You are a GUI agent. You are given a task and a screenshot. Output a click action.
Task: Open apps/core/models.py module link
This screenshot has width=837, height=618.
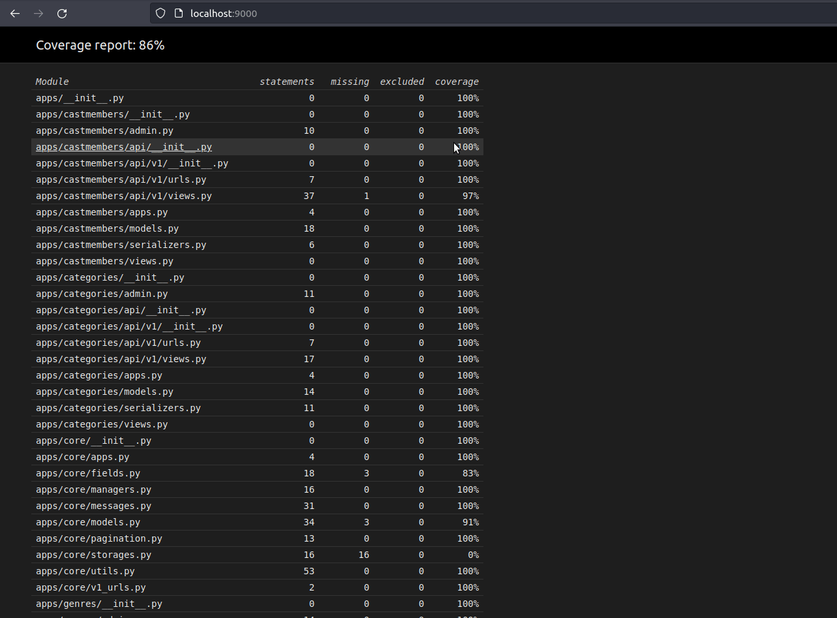[88, 522]
